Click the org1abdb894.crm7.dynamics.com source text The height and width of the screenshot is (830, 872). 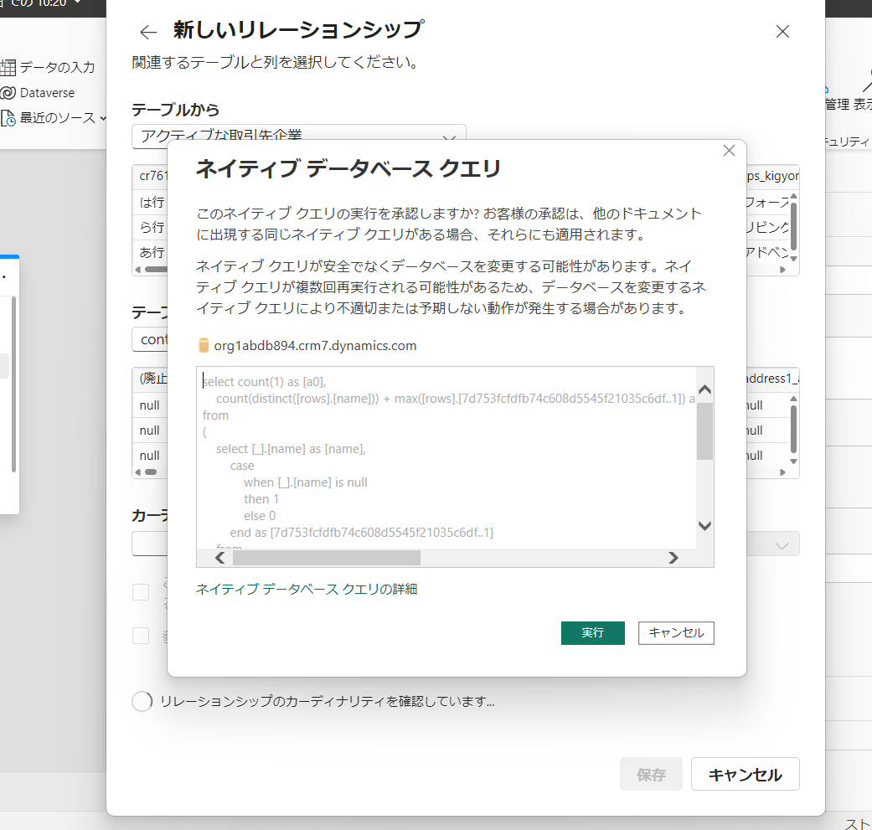point(315,345)
